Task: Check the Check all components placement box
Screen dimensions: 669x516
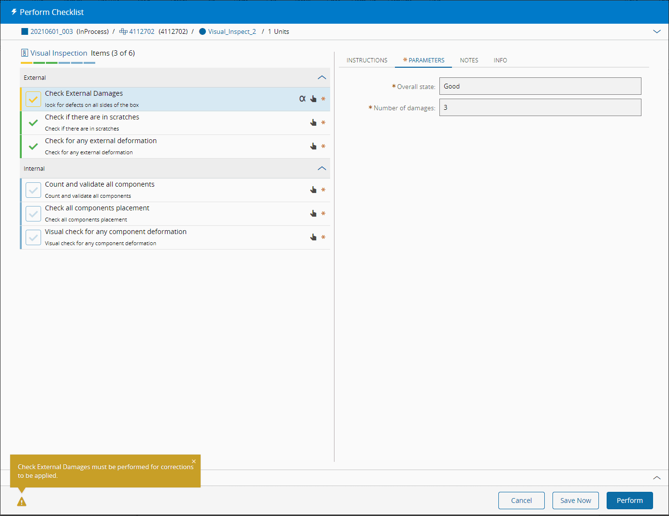Action: click(x=33, y=214)
